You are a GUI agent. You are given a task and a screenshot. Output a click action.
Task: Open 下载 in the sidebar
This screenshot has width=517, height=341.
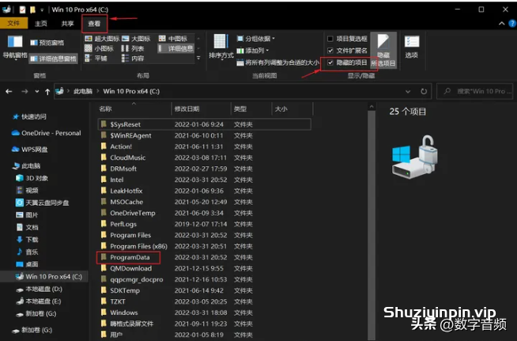click(27, 239)
